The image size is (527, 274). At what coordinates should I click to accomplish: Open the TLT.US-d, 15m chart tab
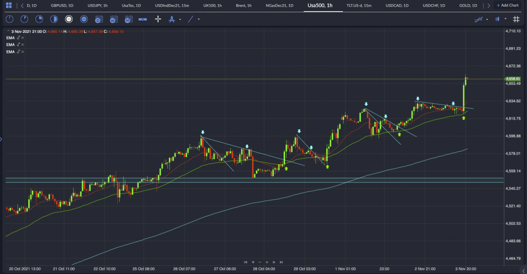pos(359,6)
